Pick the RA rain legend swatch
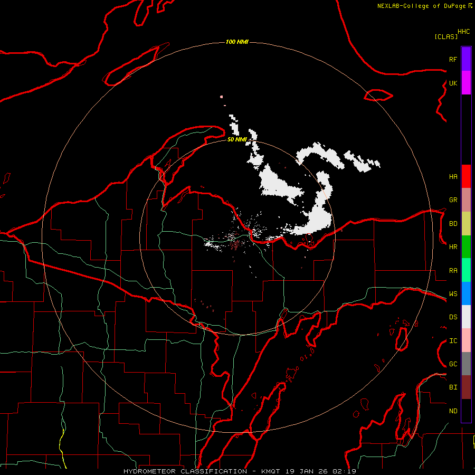This screenshot has width=475, height=475. [x=466, y=270]
